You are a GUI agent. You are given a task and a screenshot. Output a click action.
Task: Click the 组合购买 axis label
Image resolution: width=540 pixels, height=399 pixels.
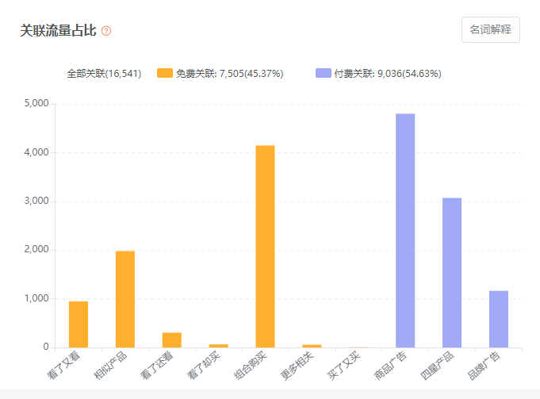pyautogui.click(x=251, y=365)
